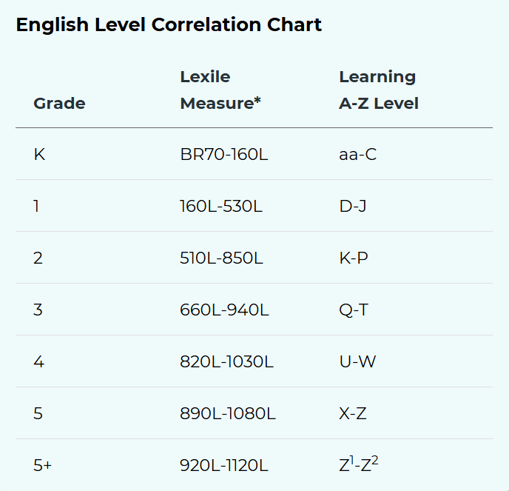Select the aa-C level cell
Screen dimensions: 509x491
(x=358, y=154)
